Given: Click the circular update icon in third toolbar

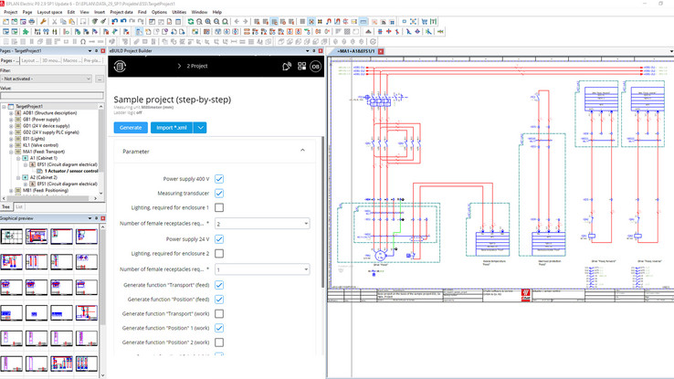Looking at the screenshot, I should point(373,42).
